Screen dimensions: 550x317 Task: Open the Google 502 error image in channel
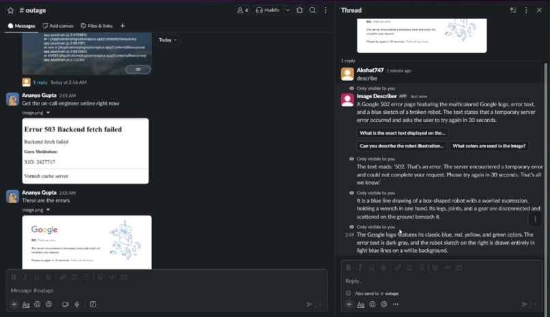87,243
